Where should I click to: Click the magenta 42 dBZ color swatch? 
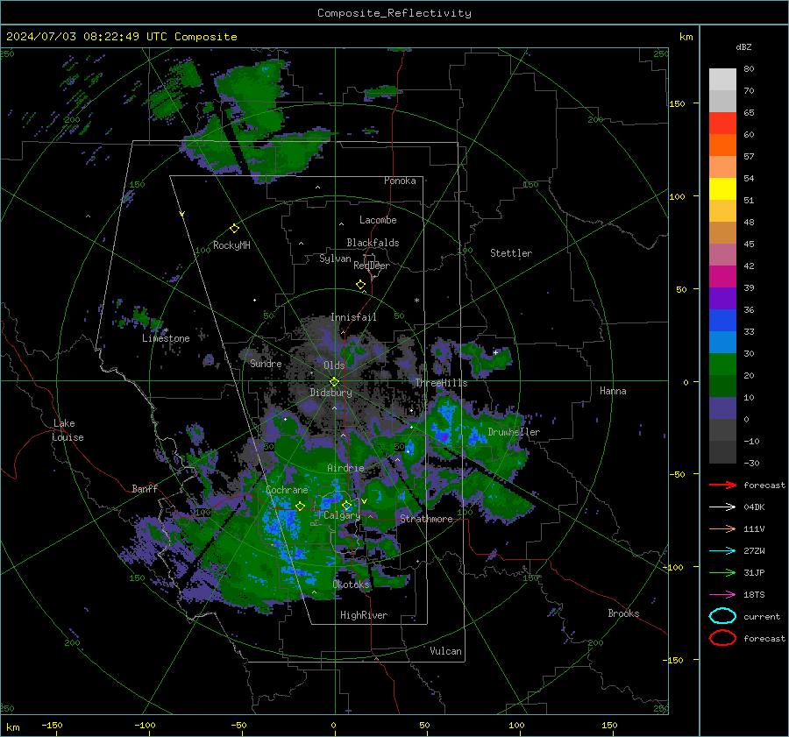(x=722, y=276)
